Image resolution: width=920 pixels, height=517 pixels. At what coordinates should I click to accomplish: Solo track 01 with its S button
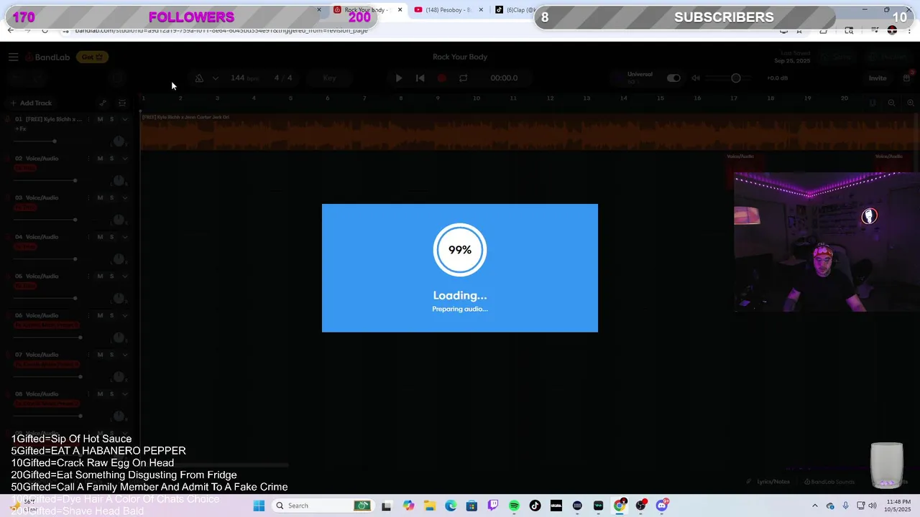[111, 118]
